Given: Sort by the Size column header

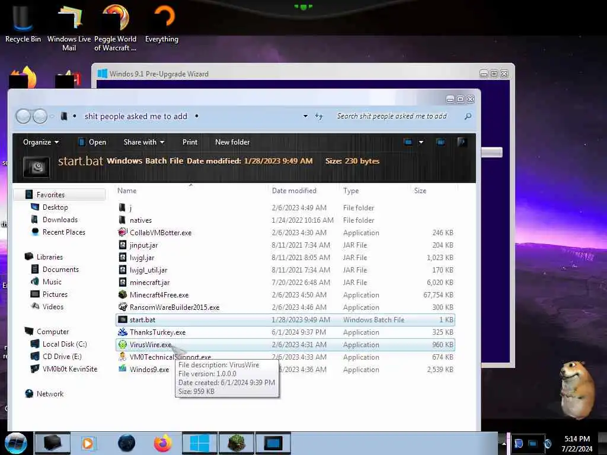Looking at the screenshot, I should (x=420, y=190).
